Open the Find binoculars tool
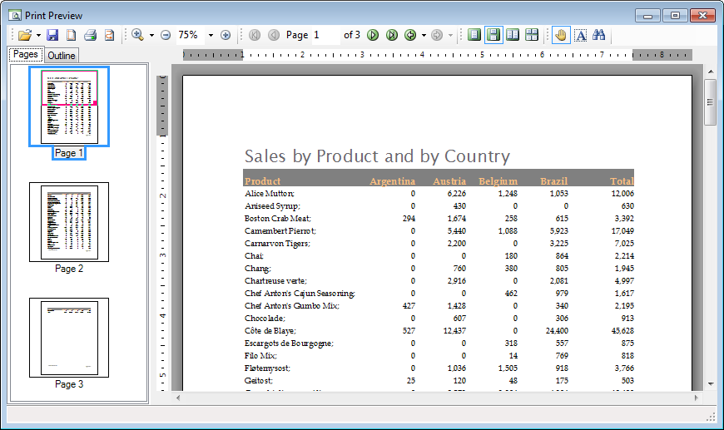 (598, 35)
